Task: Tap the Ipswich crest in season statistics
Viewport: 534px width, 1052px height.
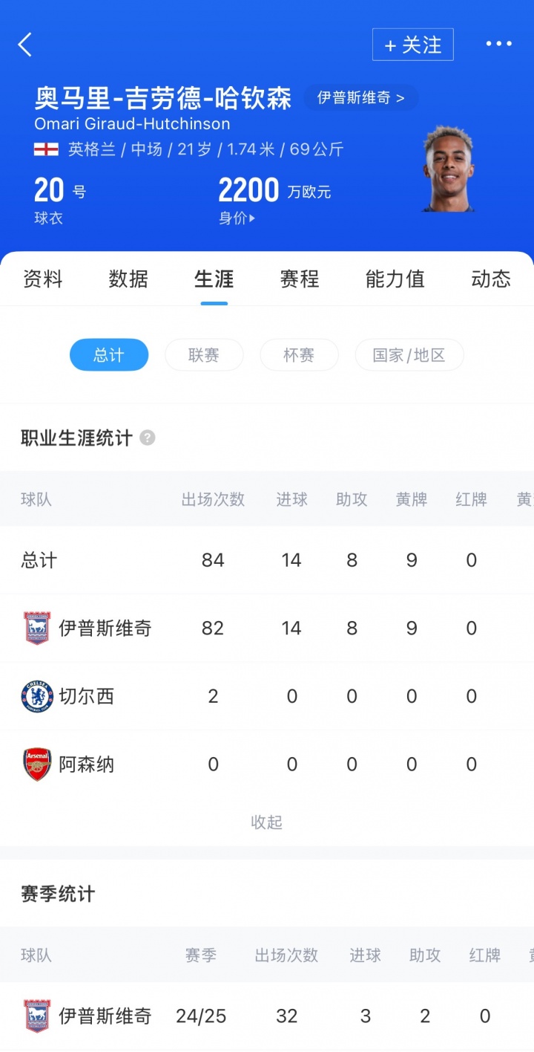Action: [x=37, y=1016]
